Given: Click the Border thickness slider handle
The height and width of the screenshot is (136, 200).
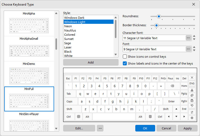Looking at the screenshot, I should [x=156, y=25].
